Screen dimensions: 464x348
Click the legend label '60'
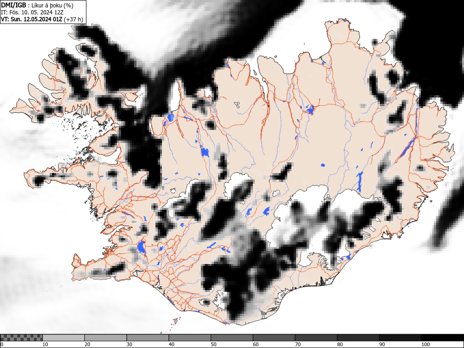256,344
